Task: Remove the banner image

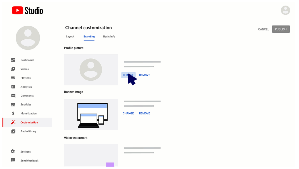Action: [144, 113]
